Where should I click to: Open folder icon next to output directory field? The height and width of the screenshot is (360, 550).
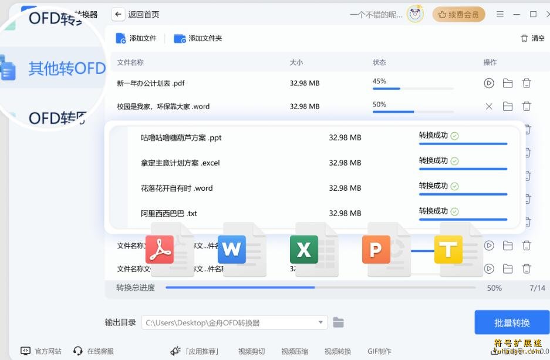tap(339, 322)
